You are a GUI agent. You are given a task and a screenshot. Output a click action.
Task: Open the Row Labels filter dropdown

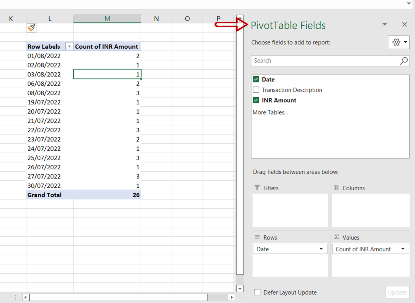69,46
